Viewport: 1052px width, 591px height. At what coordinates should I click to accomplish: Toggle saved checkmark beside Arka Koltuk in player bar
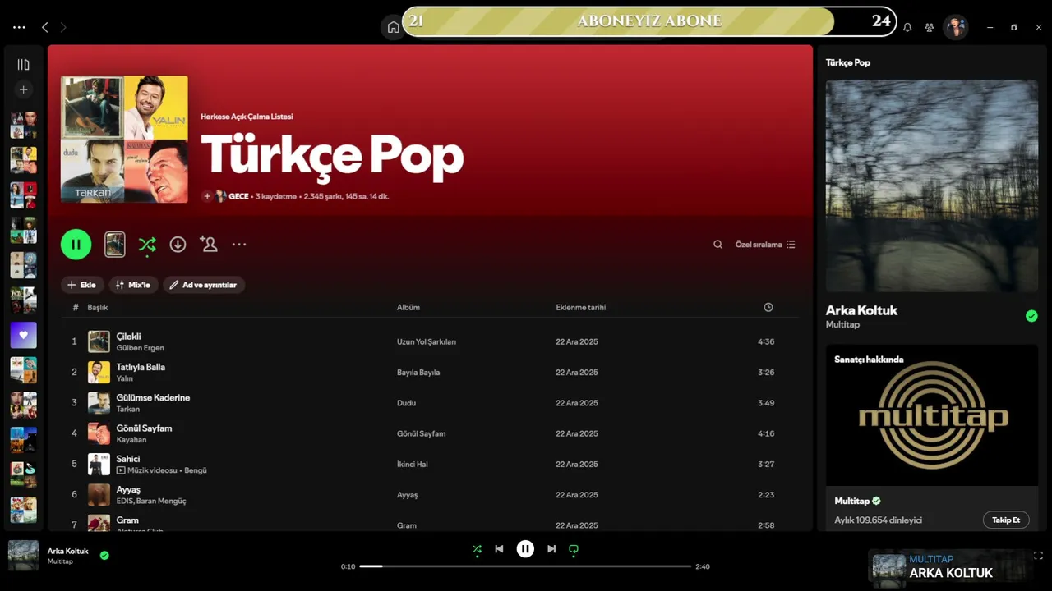[104, 555]
